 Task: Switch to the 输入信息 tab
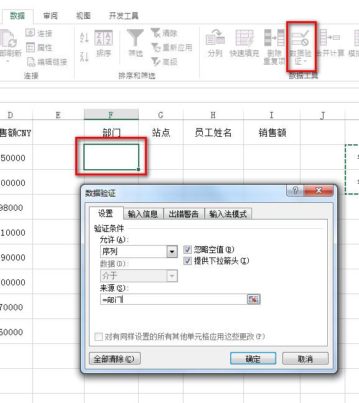[142, 214]
